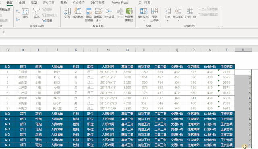Open the 方方格子 ribbon tab
Image resolution: width=258 pixels, height=149 pixels.
tap(79, 3)
